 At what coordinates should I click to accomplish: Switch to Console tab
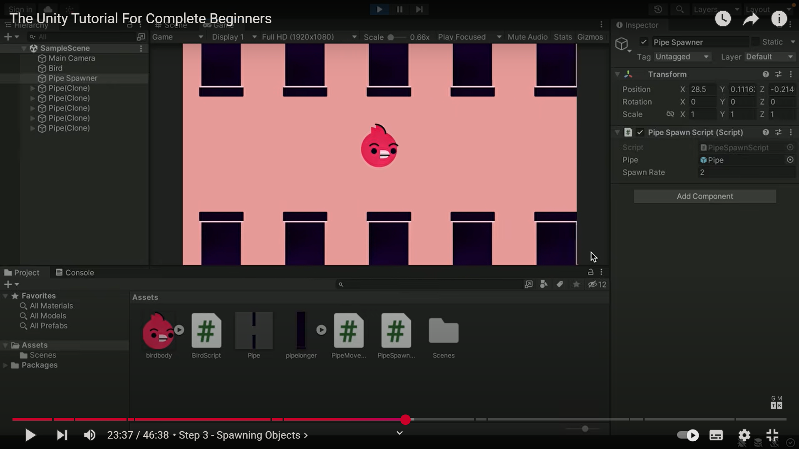click(75, 273)
